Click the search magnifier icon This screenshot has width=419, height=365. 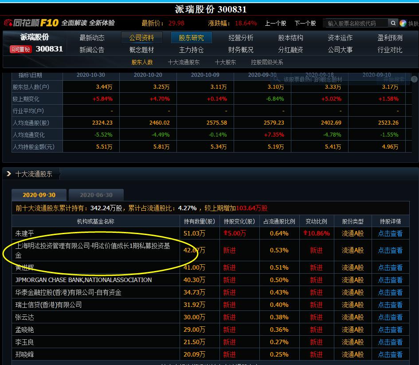click(x=393, y=23)
